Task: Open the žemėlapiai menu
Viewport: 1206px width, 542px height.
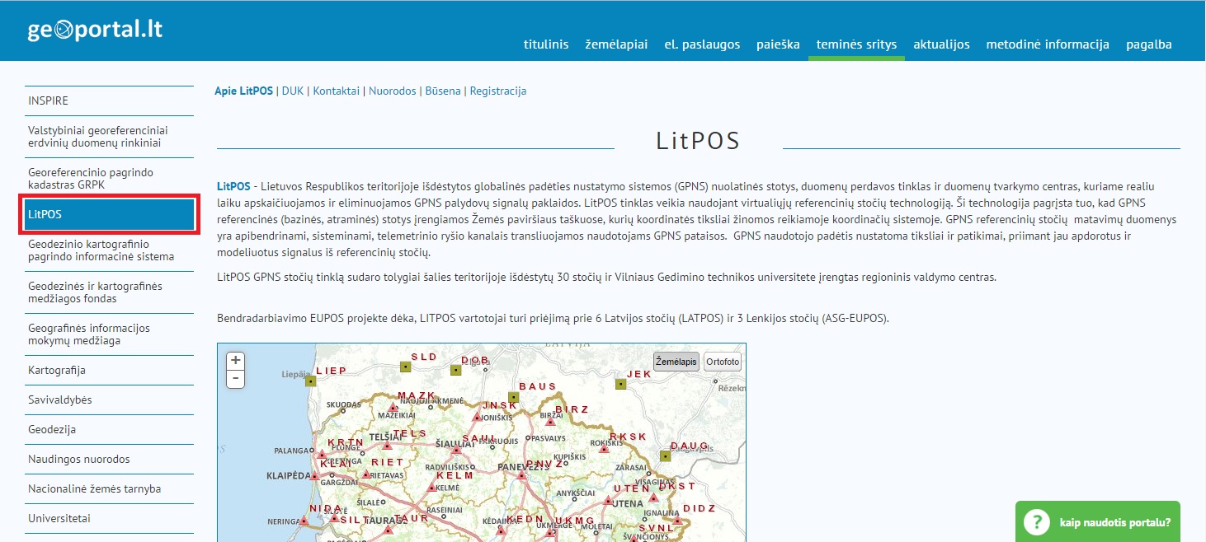Action: [x=616, y=44]
